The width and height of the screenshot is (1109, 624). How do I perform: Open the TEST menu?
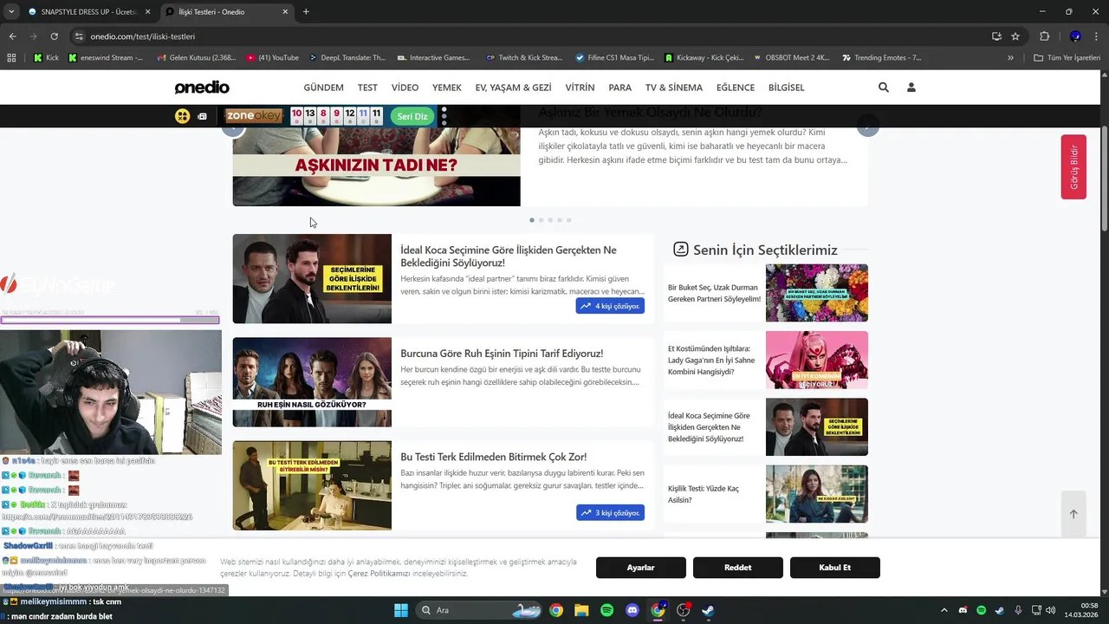[367, 88]
